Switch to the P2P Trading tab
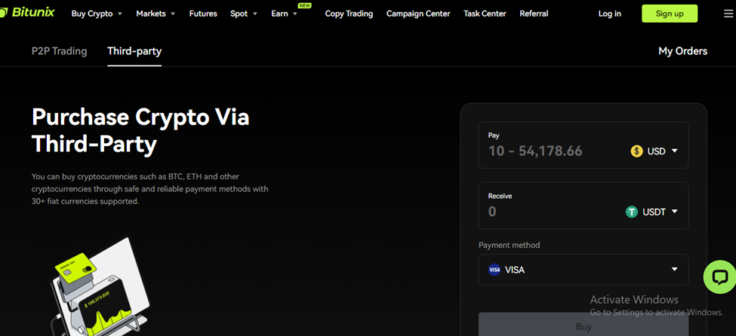This screenshot has height=336, width=736. (59, 51)
